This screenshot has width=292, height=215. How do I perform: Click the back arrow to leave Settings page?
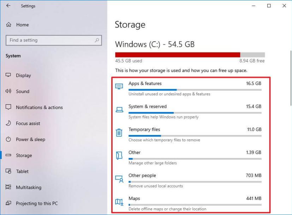point(8,6)
